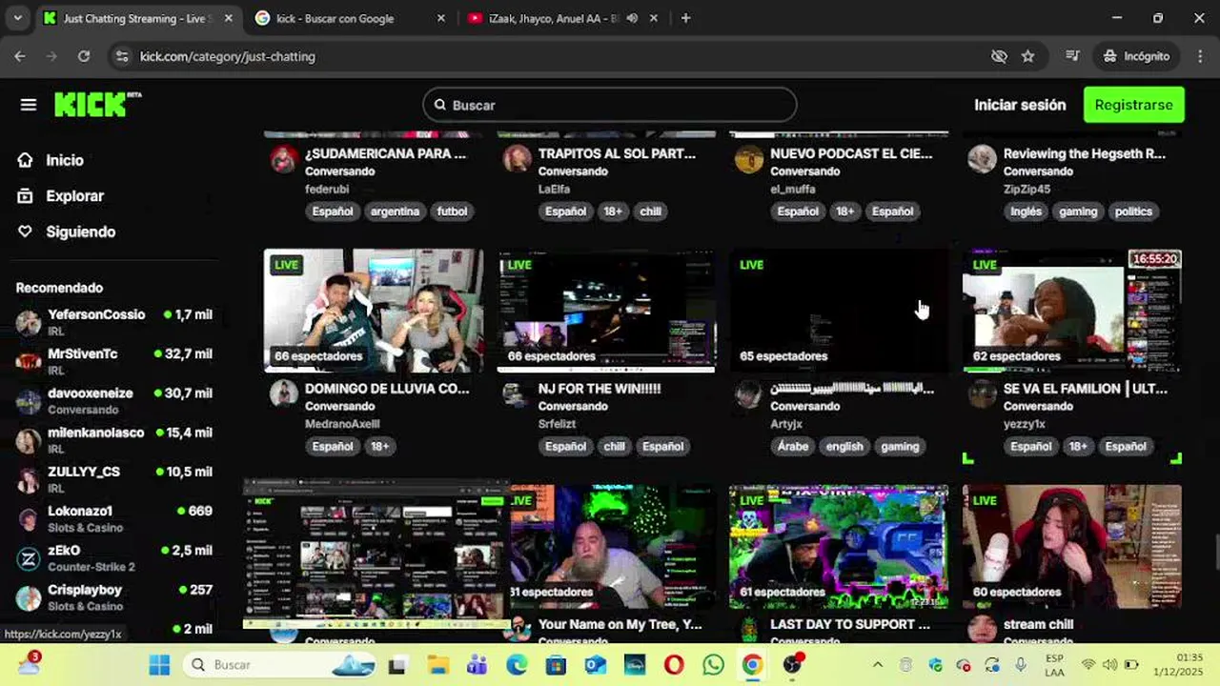Viewport: 1220px width, 686px height.
Task: Click the tracking protection eye icon
Action: pyautogui.click(x=999, y=56)
